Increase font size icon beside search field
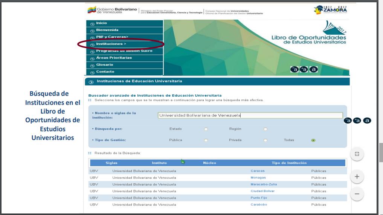383x215 pixels. [357, 120]
